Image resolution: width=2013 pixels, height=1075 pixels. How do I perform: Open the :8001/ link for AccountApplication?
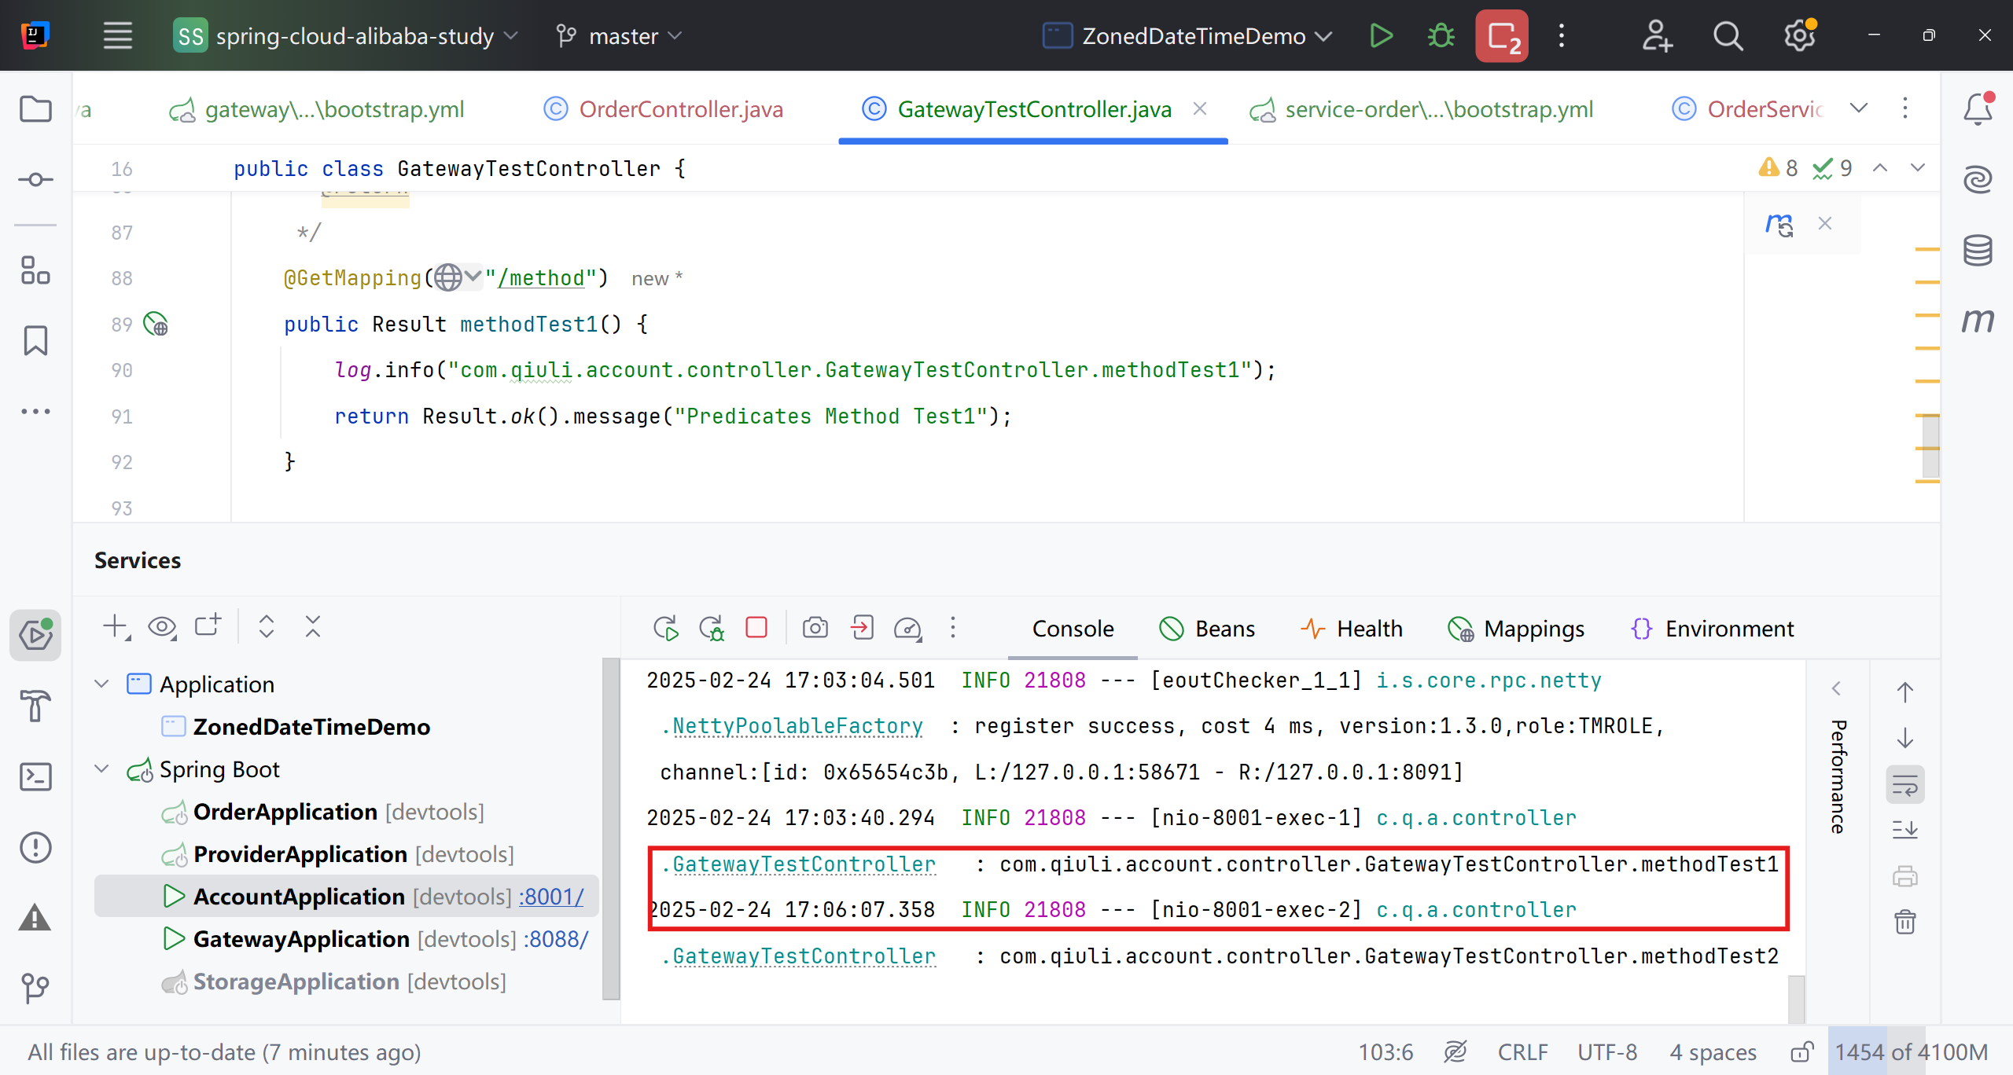point(551,897)
